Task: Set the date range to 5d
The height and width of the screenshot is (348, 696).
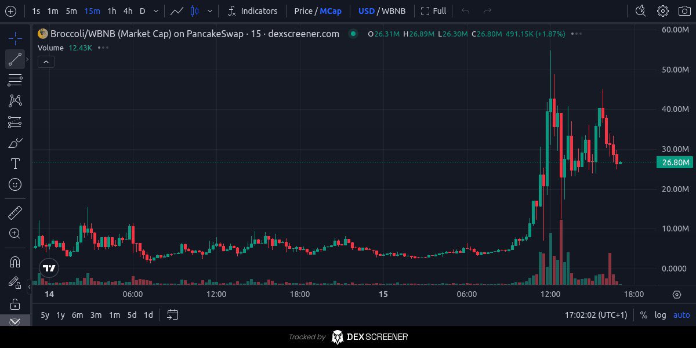Action: click(132, 315)
